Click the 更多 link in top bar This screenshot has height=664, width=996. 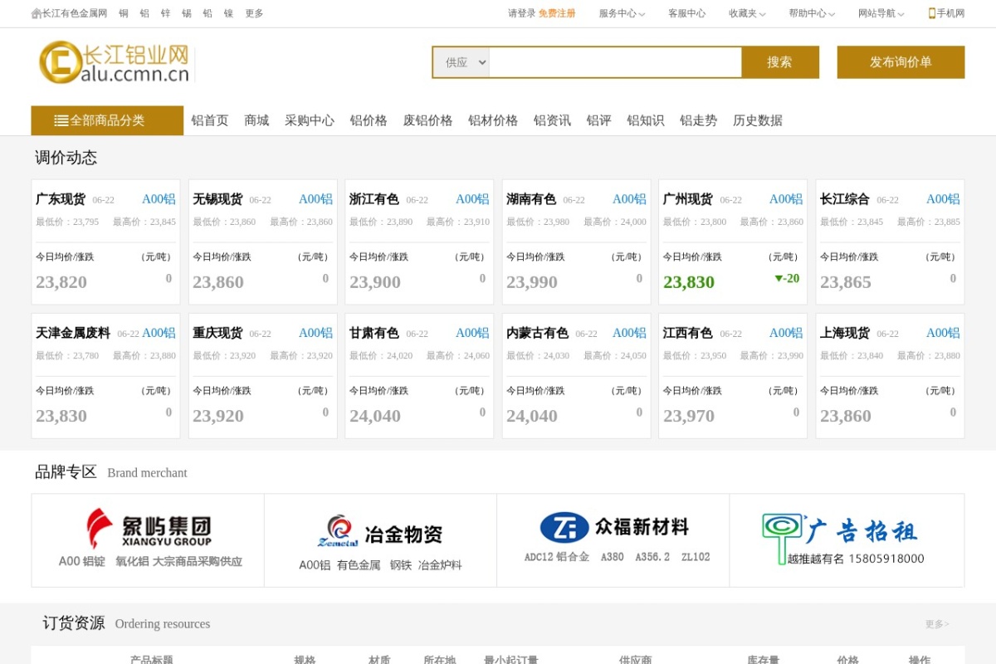(x=254, y=13)
